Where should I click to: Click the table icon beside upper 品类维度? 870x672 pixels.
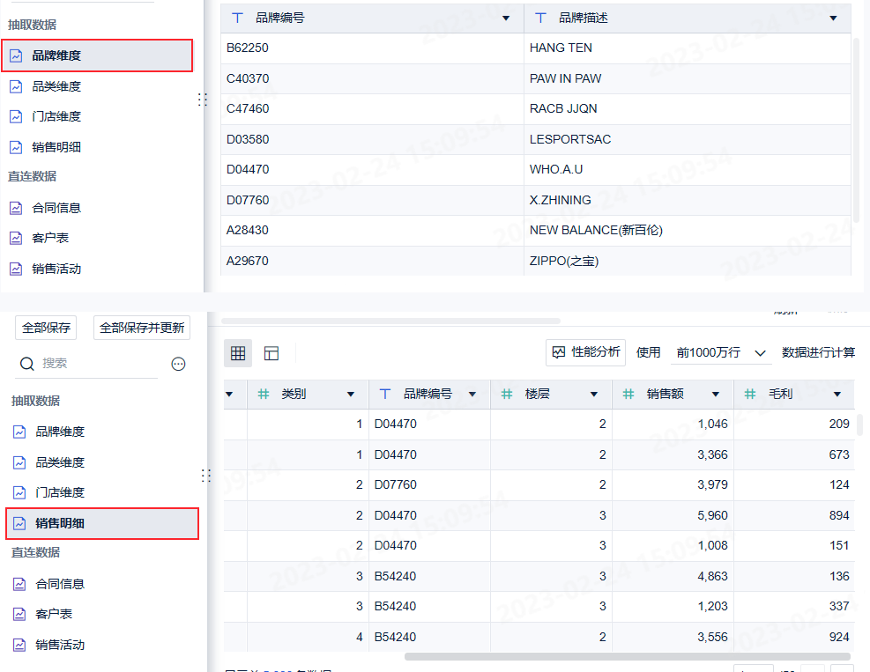click(x=16, y=86)
